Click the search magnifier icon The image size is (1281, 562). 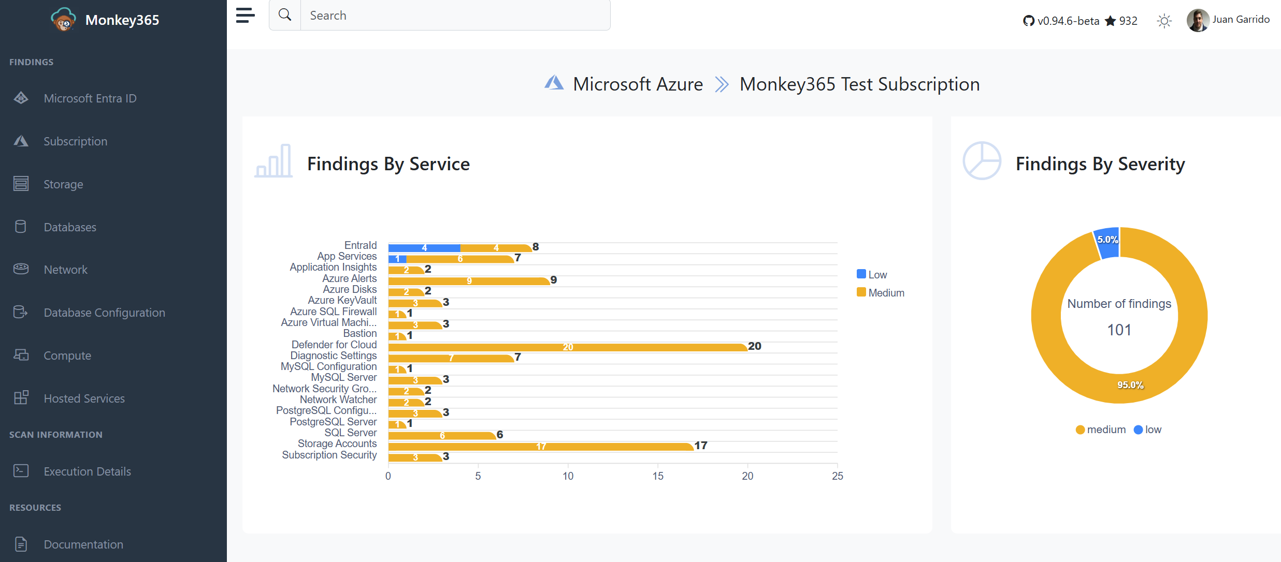click(x=285, y=15)
